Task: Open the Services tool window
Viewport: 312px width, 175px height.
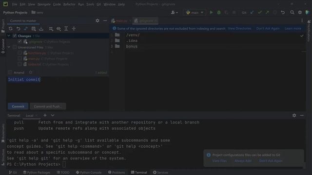Action: 160,173
